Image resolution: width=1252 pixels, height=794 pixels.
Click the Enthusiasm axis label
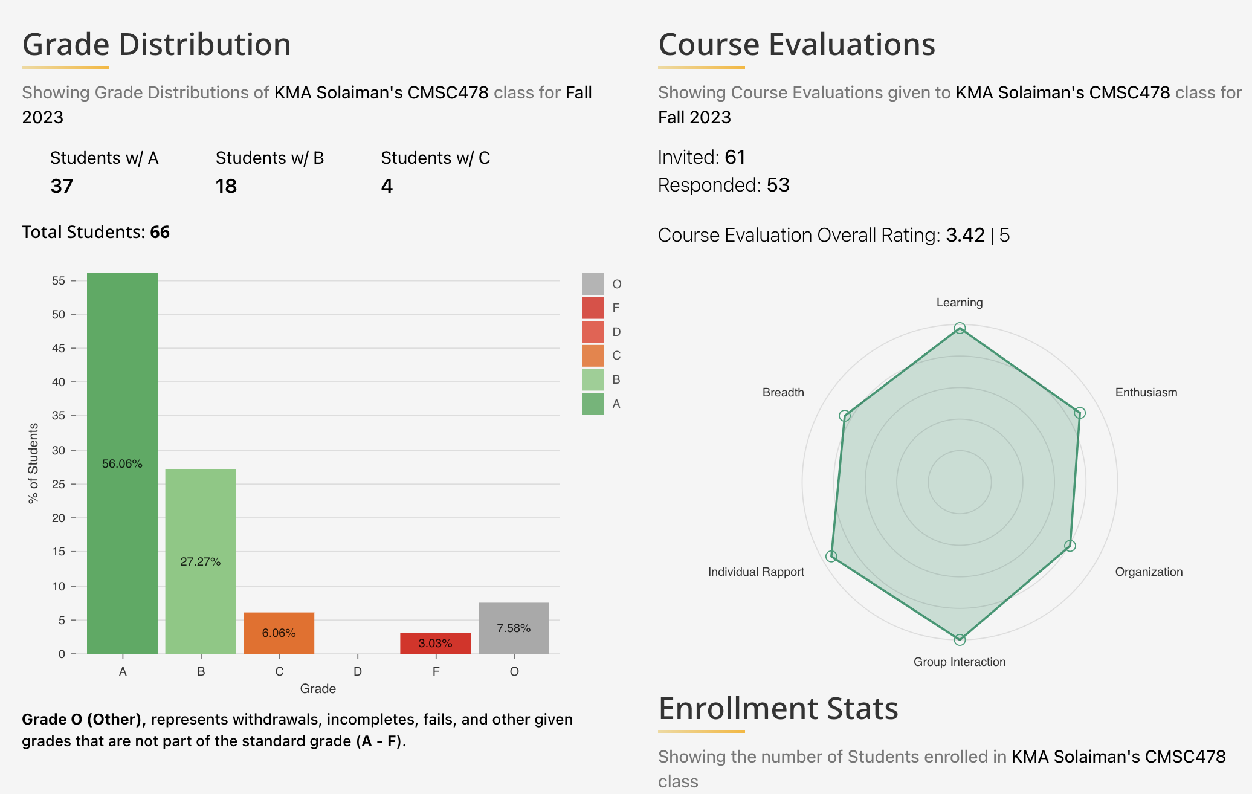[1146, 392]
